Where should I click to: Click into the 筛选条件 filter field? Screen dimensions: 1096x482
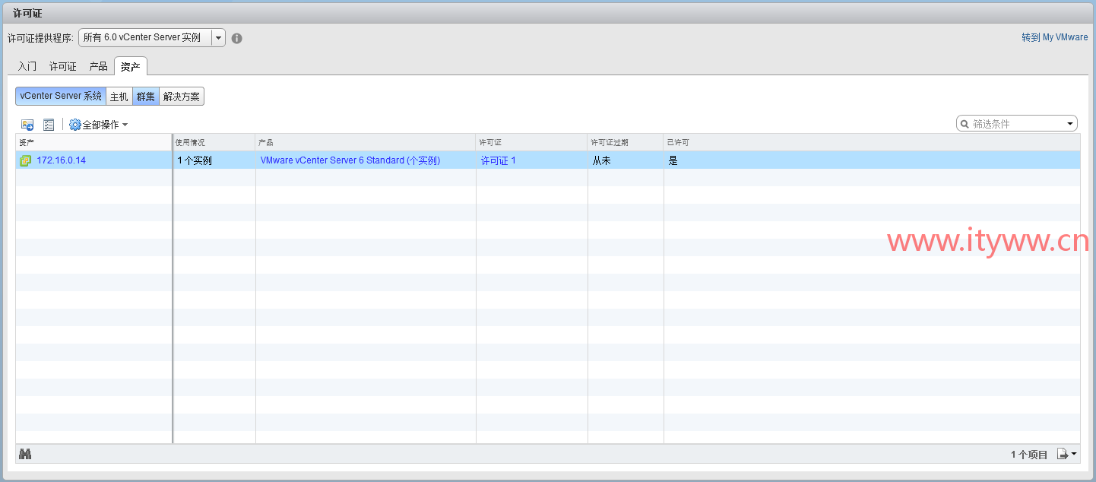pos(1017,124)
